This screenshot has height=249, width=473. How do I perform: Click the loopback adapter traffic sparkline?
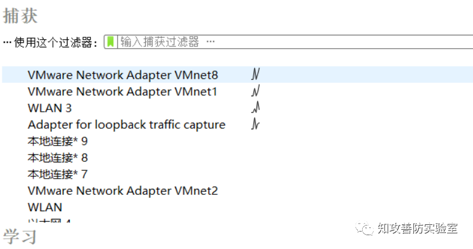[x=255, y=123]
